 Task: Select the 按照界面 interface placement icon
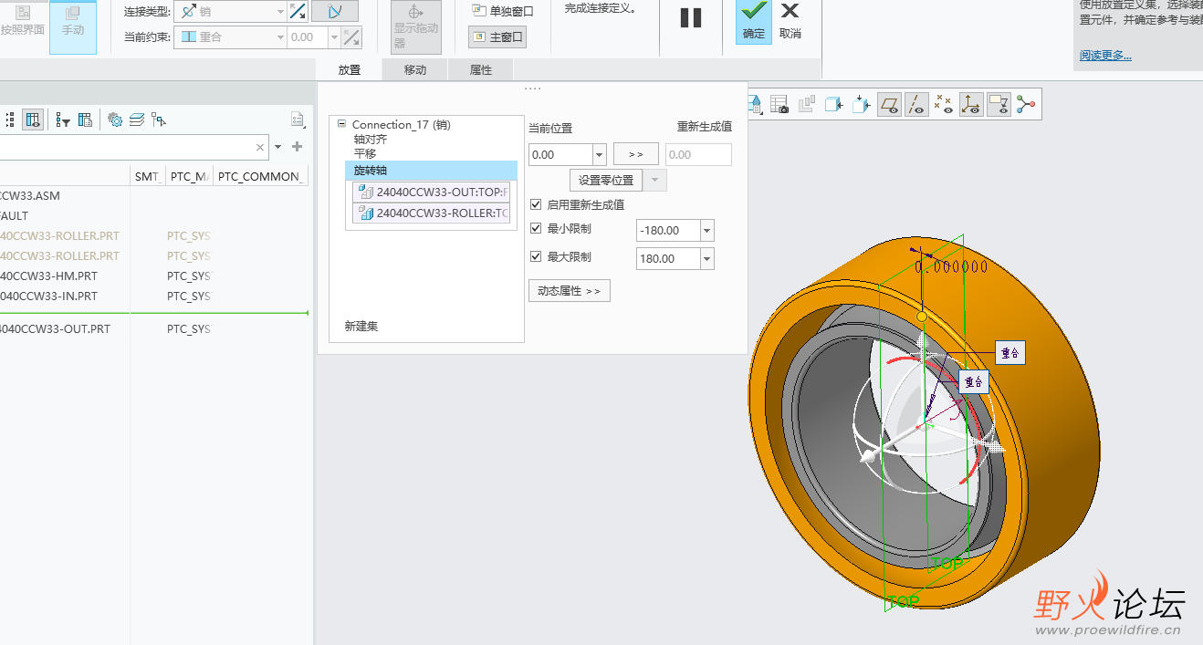tap(22, 21)
